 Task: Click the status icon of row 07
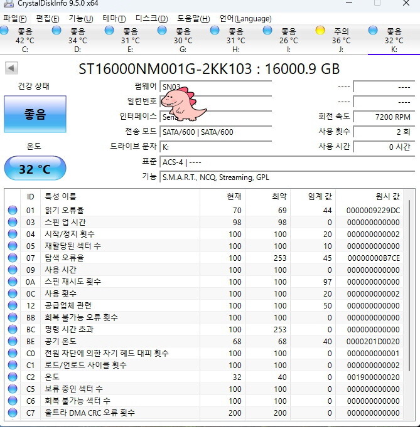pyautogui.click(x=13, y=258)
